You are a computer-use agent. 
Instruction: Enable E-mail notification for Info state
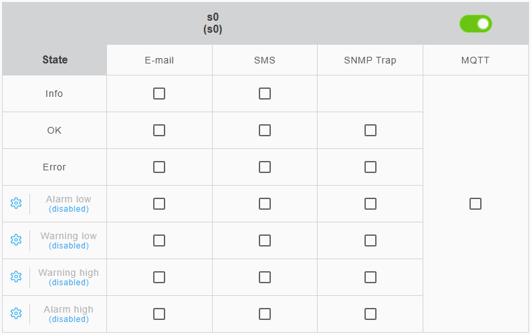click(x=159, y=94)
